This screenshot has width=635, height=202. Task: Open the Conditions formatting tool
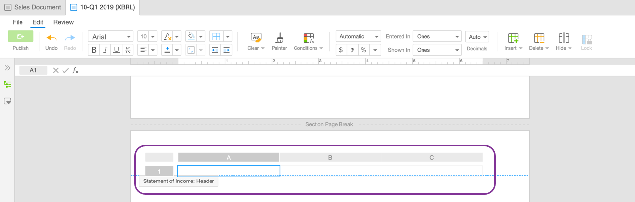click(308, 38)
